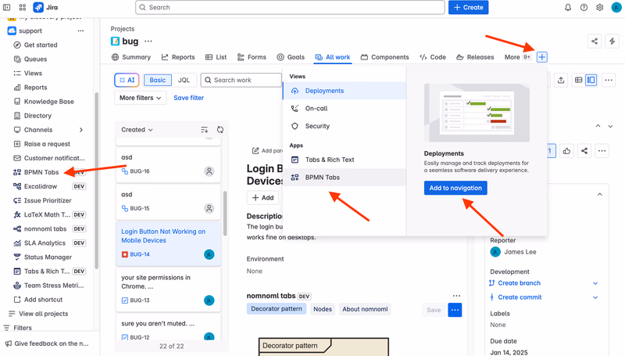Go to next issue with down chevron
Screen dimensions: 625x356
pyautogui.click(x=610, y=126)
